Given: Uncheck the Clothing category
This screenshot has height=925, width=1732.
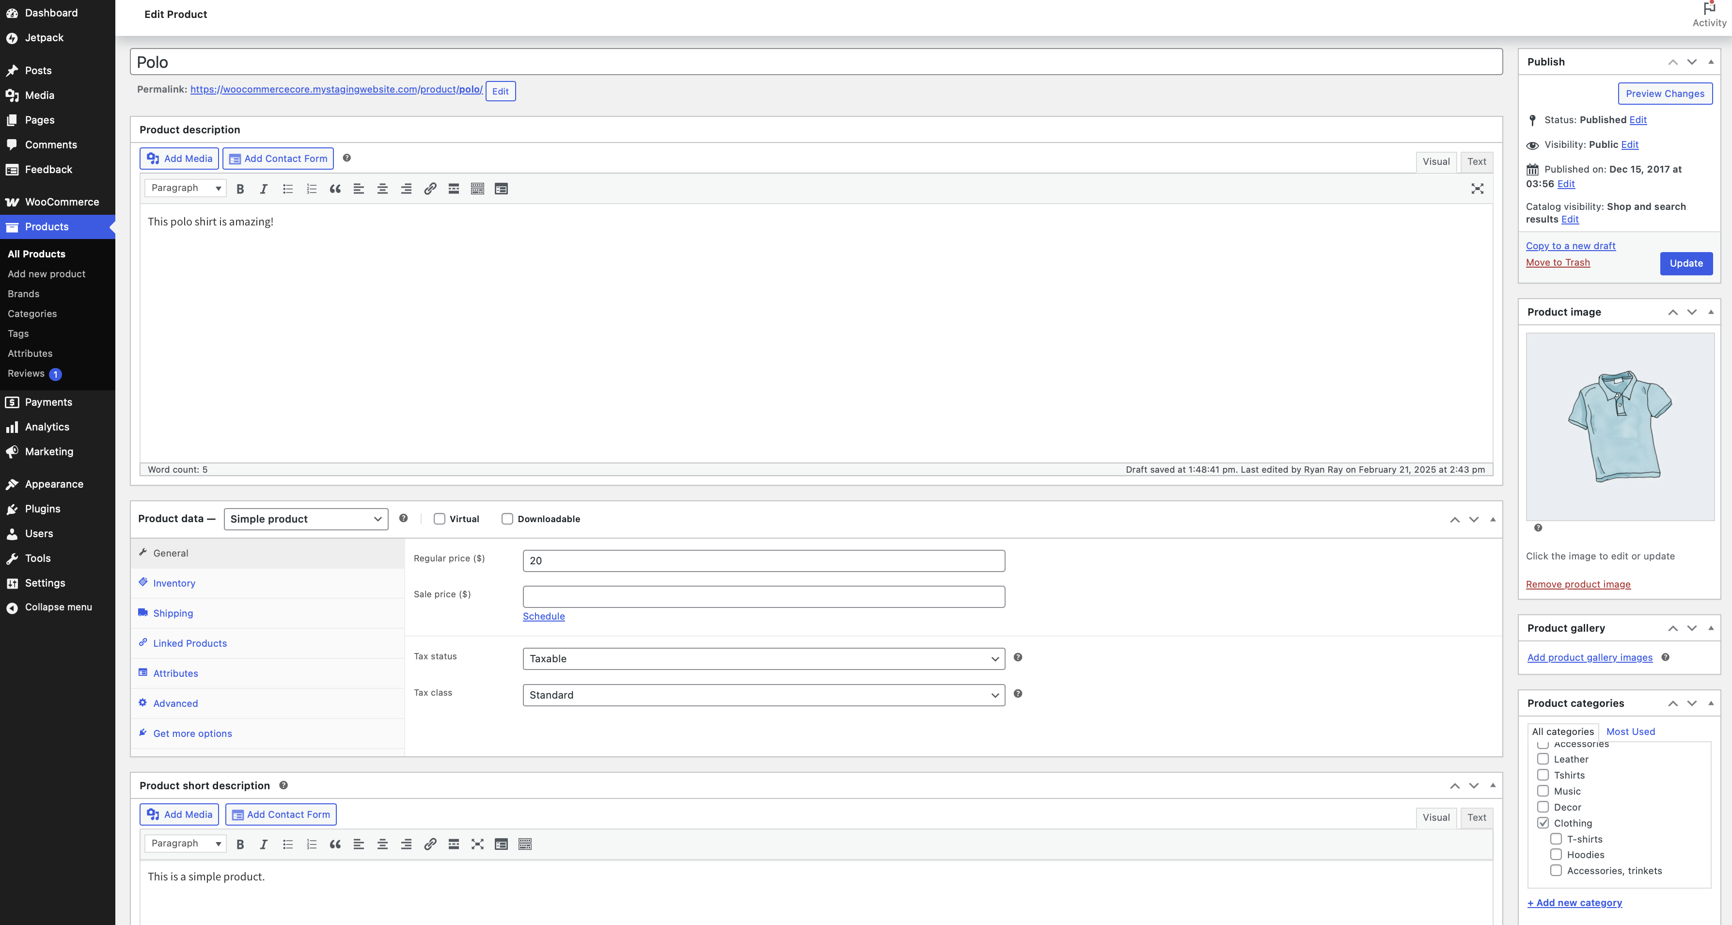Looking at the screenshot, I should [1543, 823].
